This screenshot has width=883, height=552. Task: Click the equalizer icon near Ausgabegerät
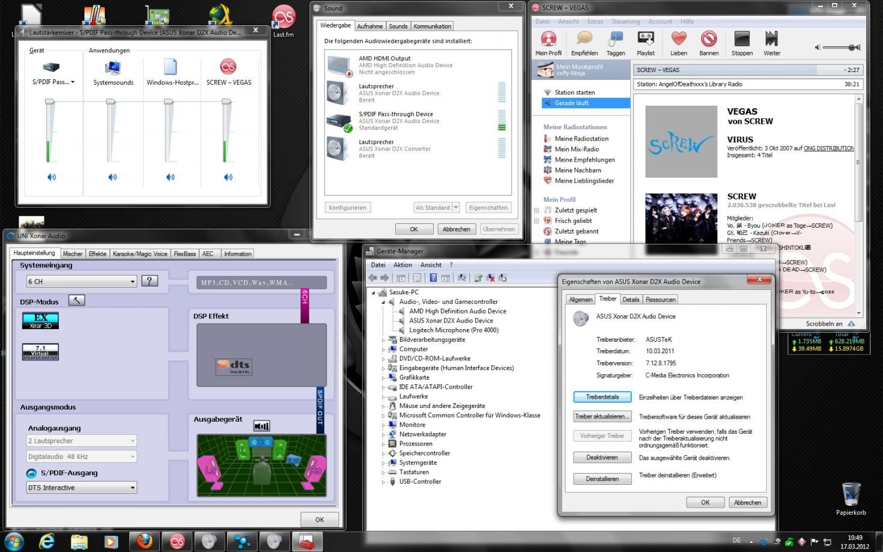261,426
